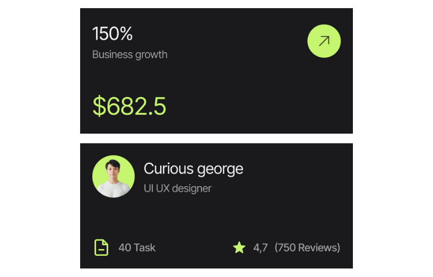The height and width of the screenshot is (277, 433).
Task: Click the black gap between the cards
Action: [x=216, y=138]
